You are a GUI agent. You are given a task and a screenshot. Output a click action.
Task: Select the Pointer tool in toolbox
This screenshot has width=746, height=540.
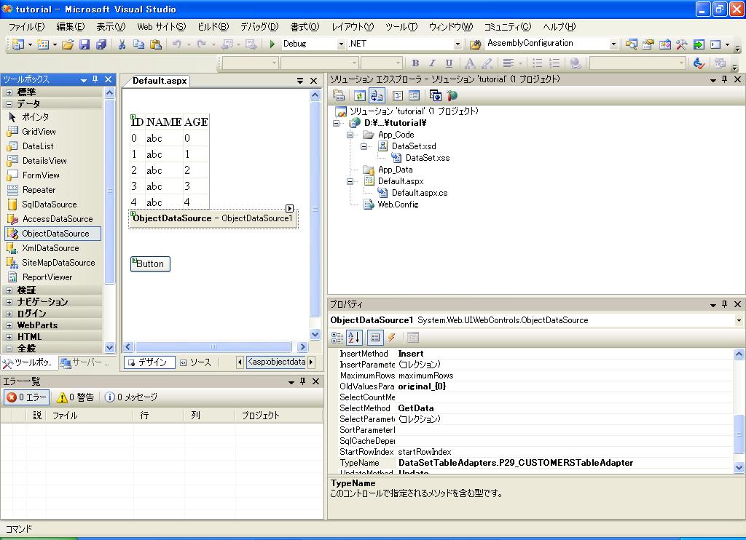(52, 117)
